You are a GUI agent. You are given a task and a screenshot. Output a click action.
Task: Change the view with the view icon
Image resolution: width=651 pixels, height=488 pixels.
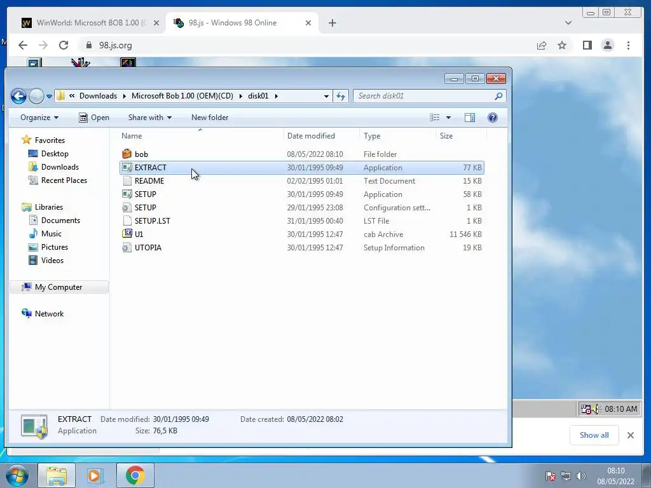(434, 118)
